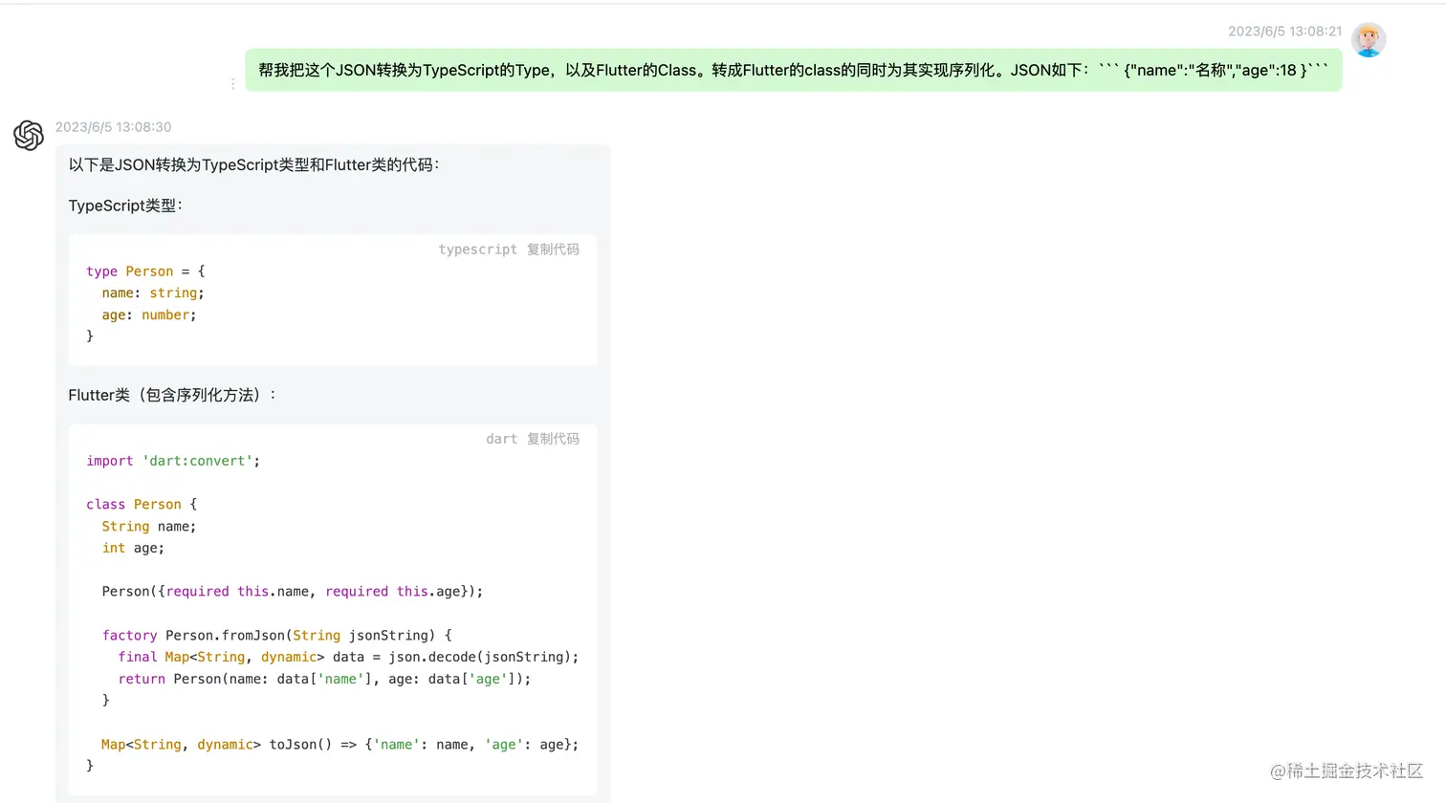
Task: Click the text 'Flutter类（包含序列化方法）:'
Action: pos(172,395)
